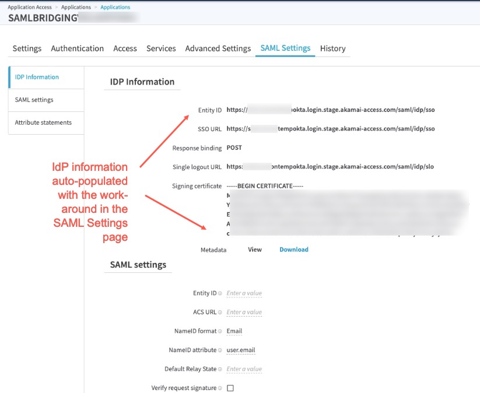Image resolution: width=480 pixels, height=393 pixels.
Task: Edit the NameID attribute user.email value
Action: pyautogui.click(x=240, y=350)
